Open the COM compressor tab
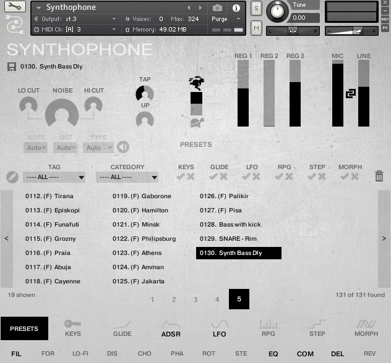This screenshot has width=391, height=363. [305, 354]
